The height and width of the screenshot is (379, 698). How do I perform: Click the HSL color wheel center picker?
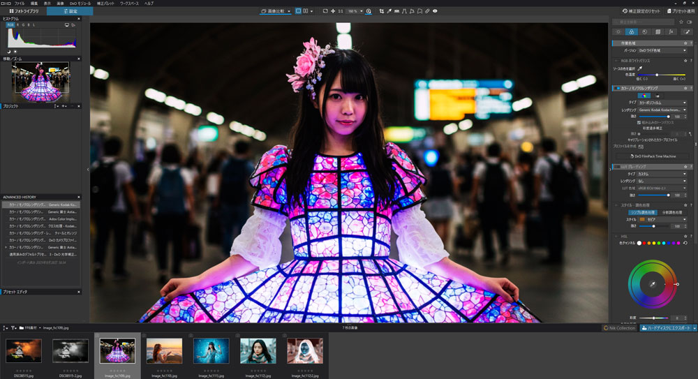[652, 285]
